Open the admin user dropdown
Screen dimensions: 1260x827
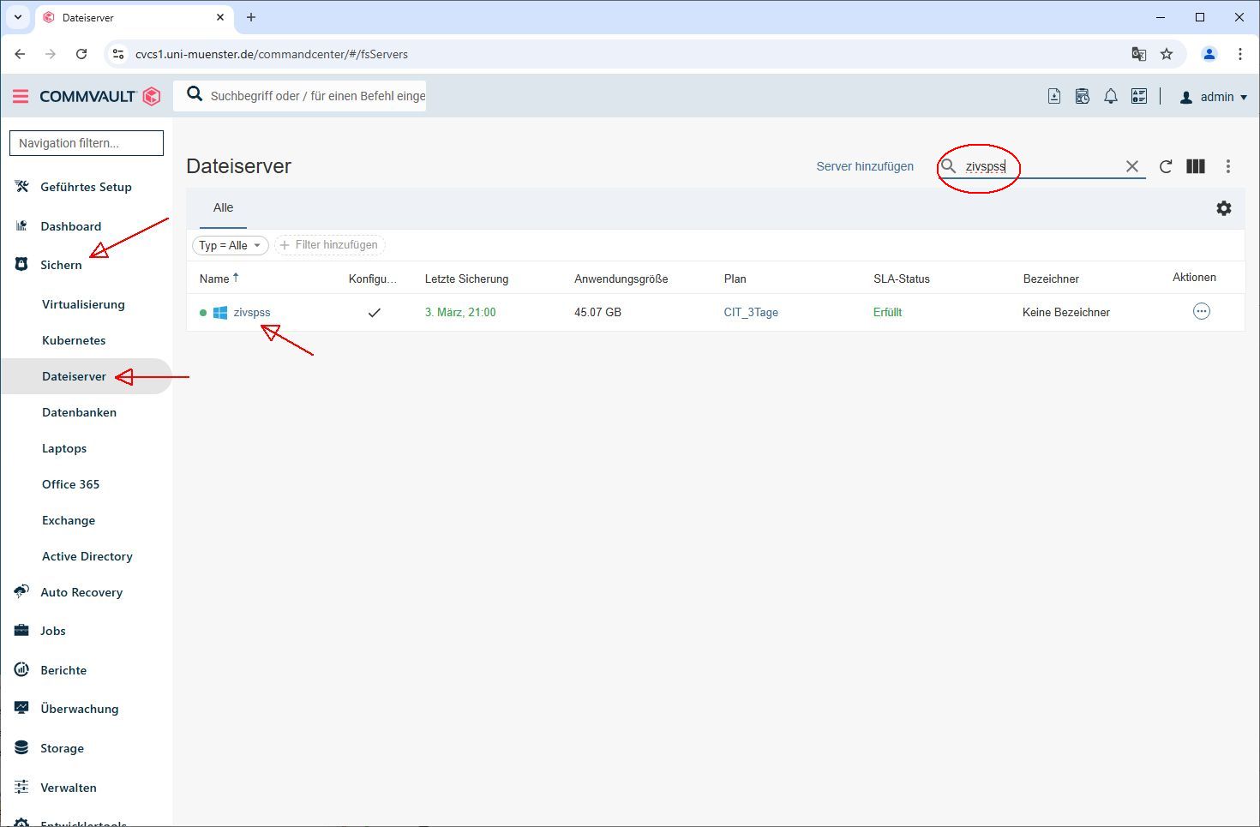coord(1214,97)
